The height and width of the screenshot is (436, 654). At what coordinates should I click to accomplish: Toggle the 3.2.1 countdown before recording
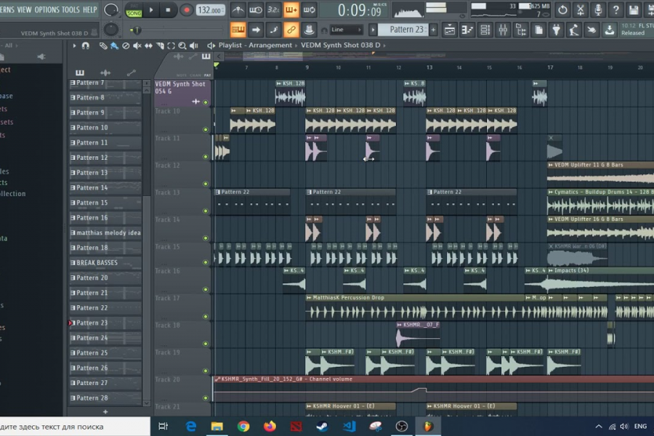click(273, 10)
